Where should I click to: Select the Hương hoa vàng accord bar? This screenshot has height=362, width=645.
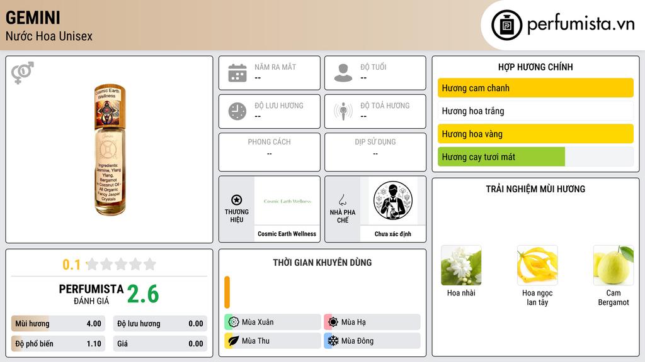[535, 134]
